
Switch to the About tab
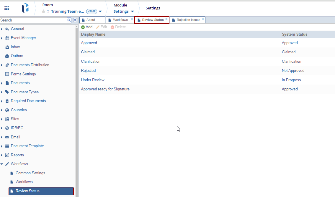(x=91, y=20)
